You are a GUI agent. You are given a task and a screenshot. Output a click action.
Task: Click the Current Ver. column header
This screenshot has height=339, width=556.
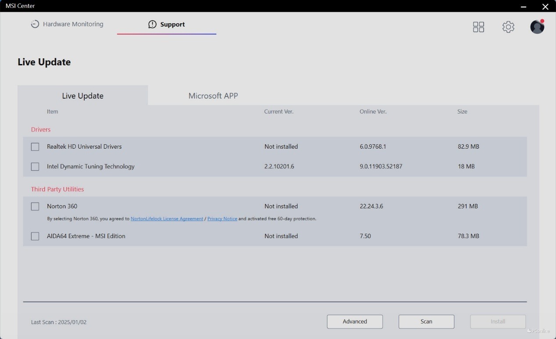coord(279,111)
